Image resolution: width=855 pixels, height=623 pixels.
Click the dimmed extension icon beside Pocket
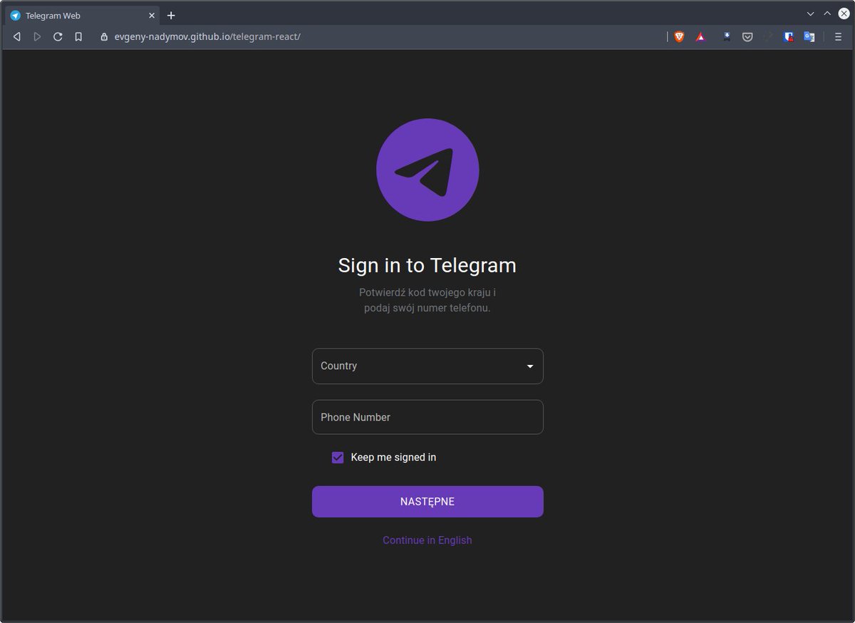click(768, 36)
